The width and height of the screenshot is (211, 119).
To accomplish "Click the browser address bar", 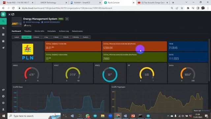I will [94, 8].
